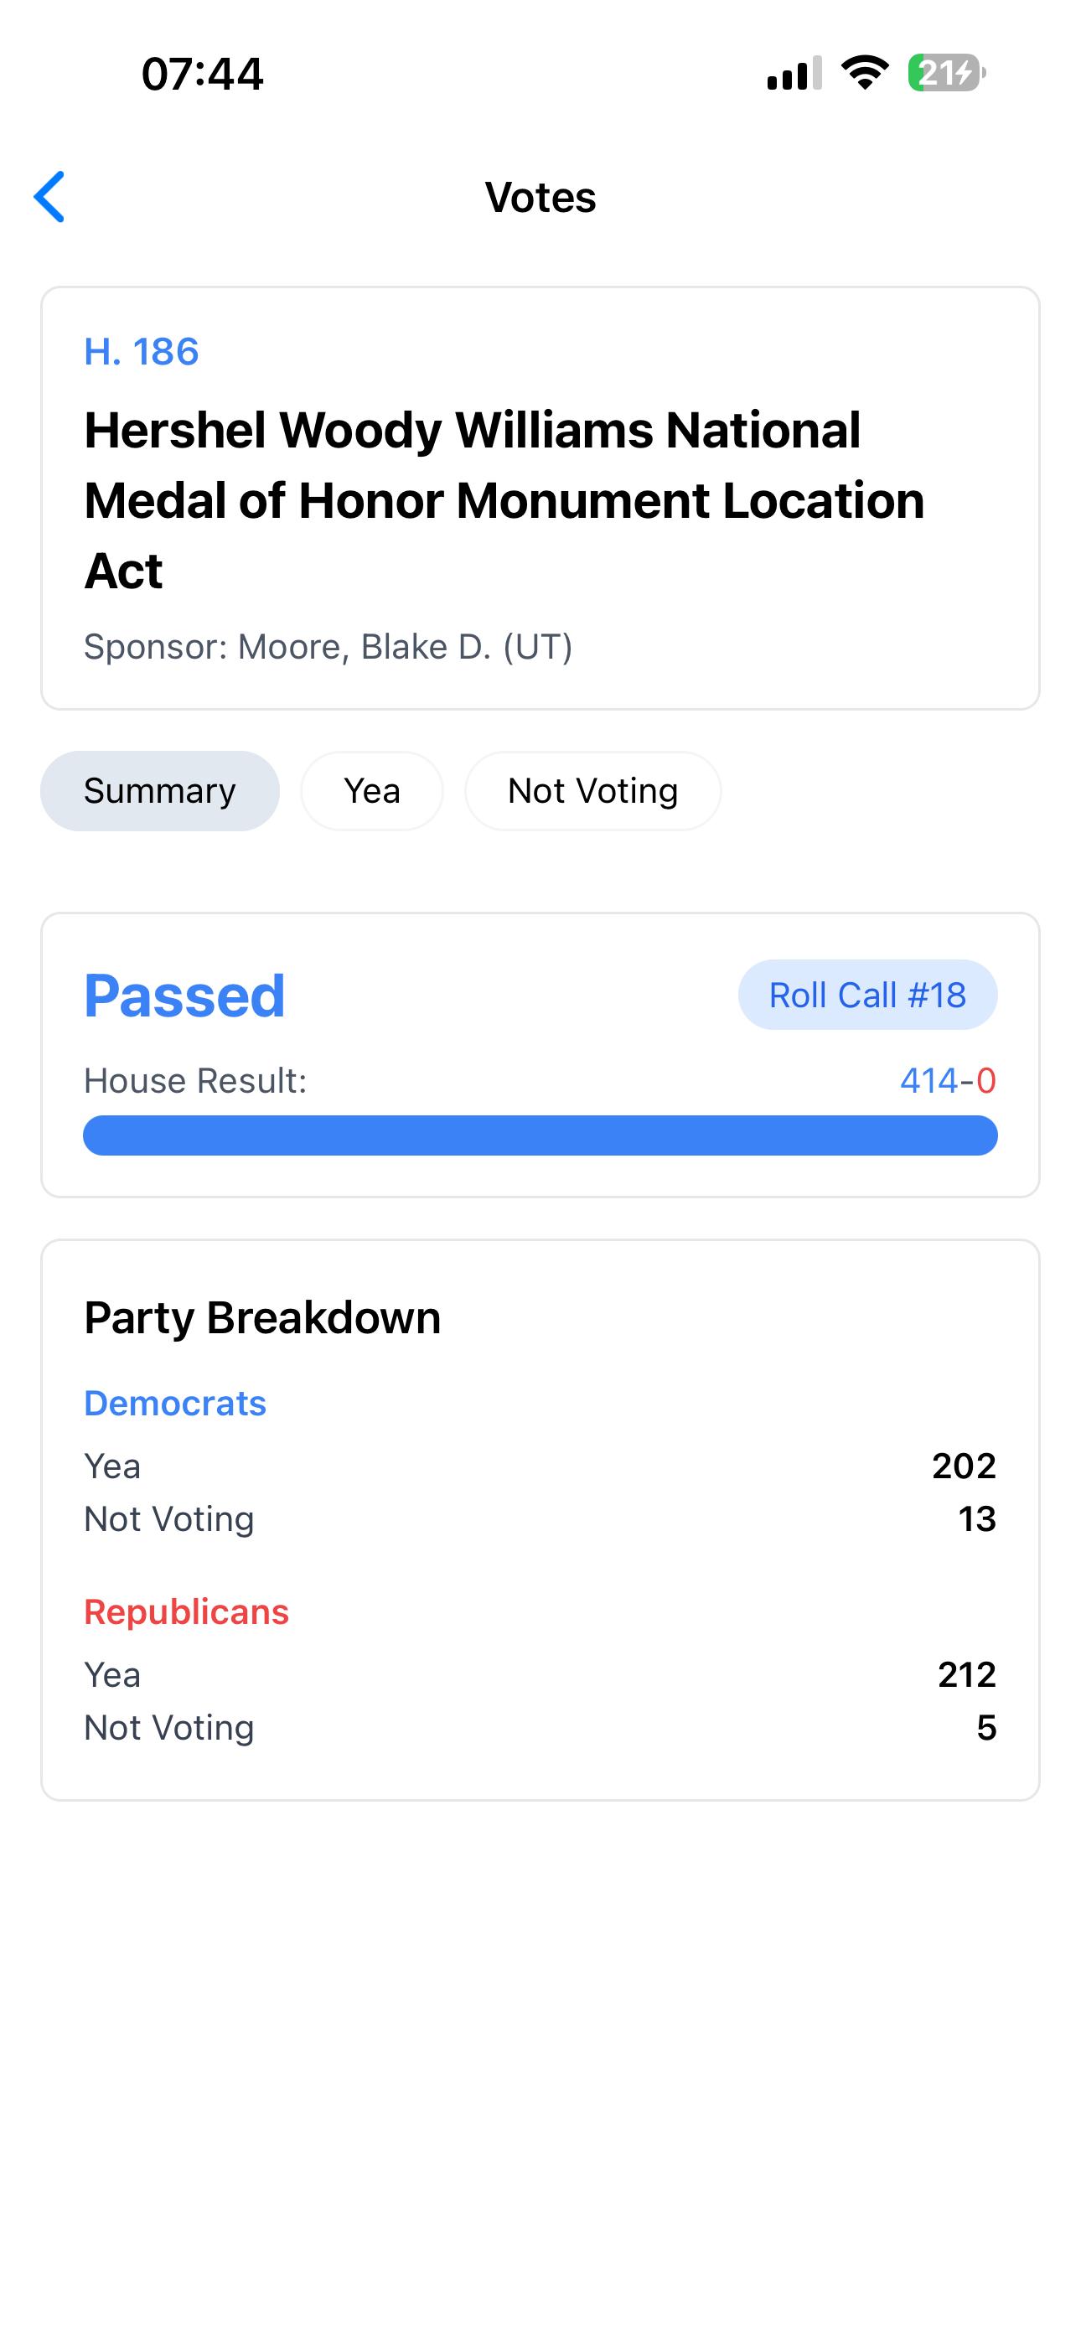The height and width of the screenshot is (2343, 1081).
Task: Tap the 414-0 House result tally
Action: [x=947, y=1080]
